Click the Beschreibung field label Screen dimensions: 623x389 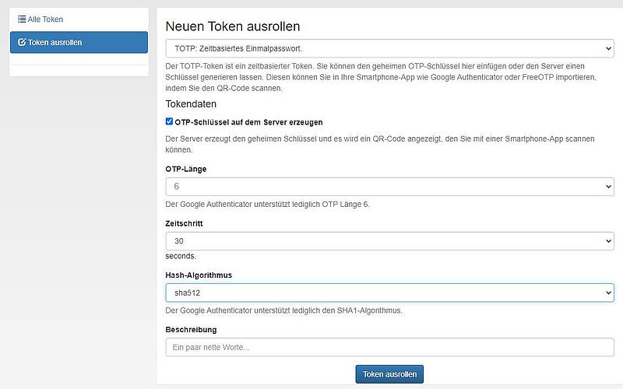pos(191,330)
